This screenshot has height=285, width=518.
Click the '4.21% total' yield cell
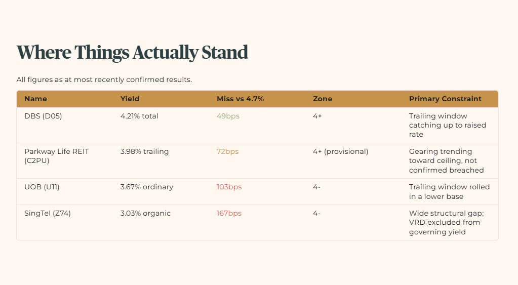(x=139, y=116)
